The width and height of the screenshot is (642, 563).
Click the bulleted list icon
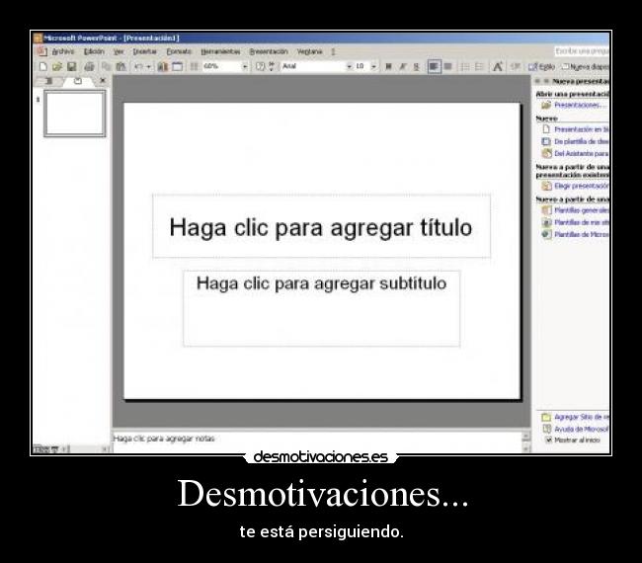[x=479, y=66]
